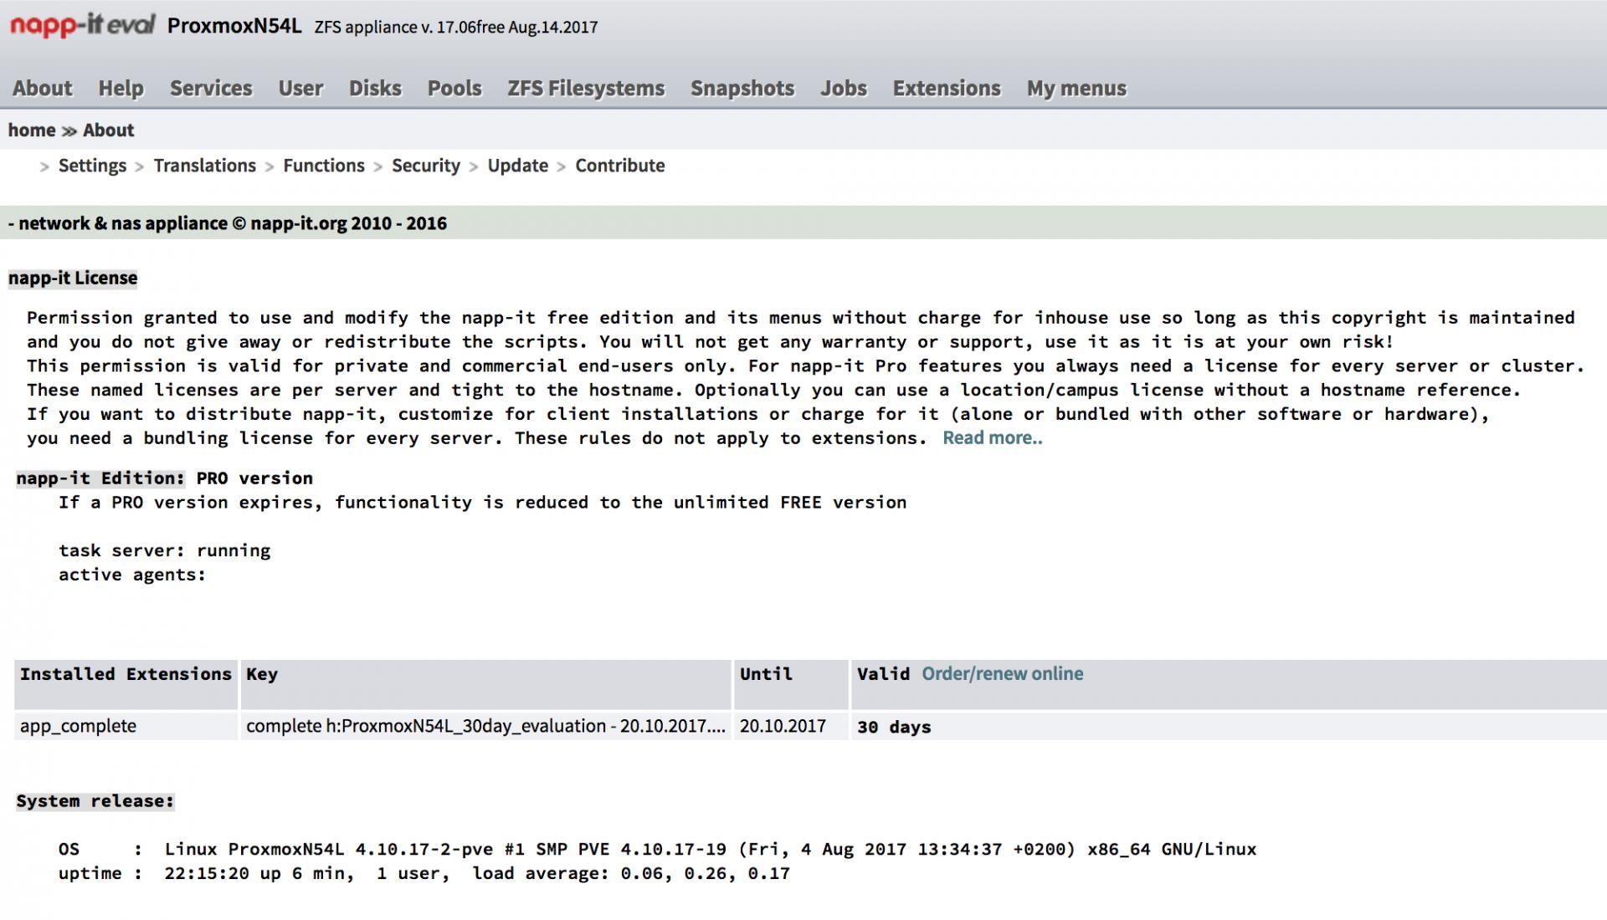Click the napp-it Edition label
1607x920 pixels.
point(100,478)
